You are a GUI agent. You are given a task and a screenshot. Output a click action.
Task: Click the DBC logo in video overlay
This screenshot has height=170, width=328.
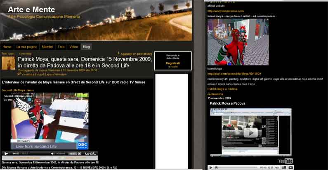point(83,146)
